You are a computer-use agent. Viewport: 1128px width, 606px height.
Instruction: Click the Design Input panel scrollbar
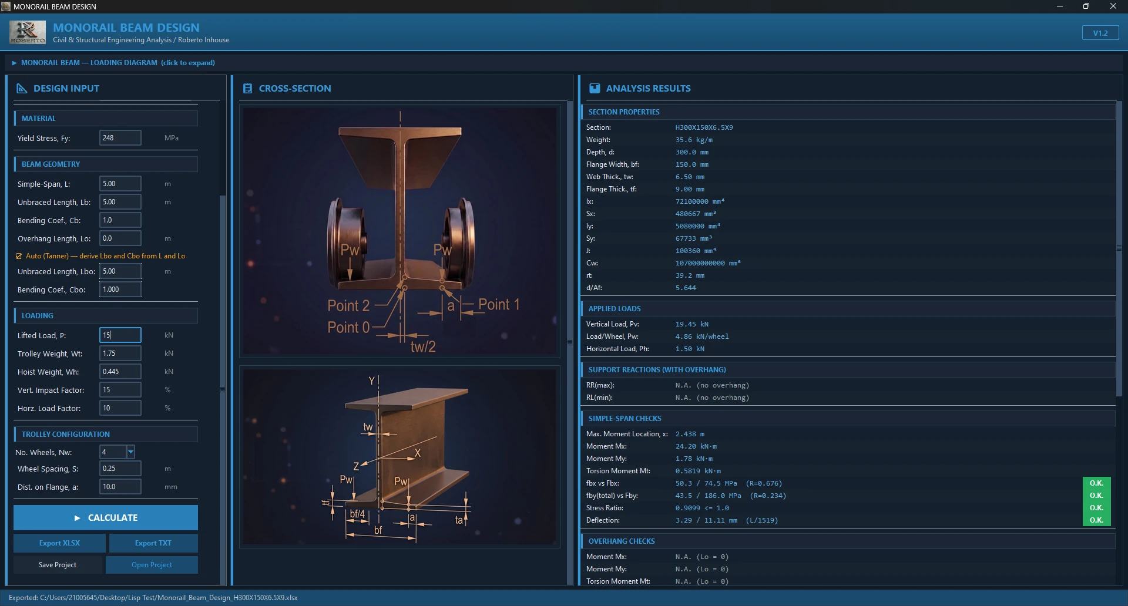(223, 389)
